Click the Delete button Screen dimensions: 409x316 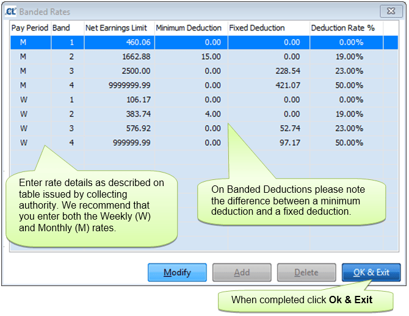click(x=306, y=273)
